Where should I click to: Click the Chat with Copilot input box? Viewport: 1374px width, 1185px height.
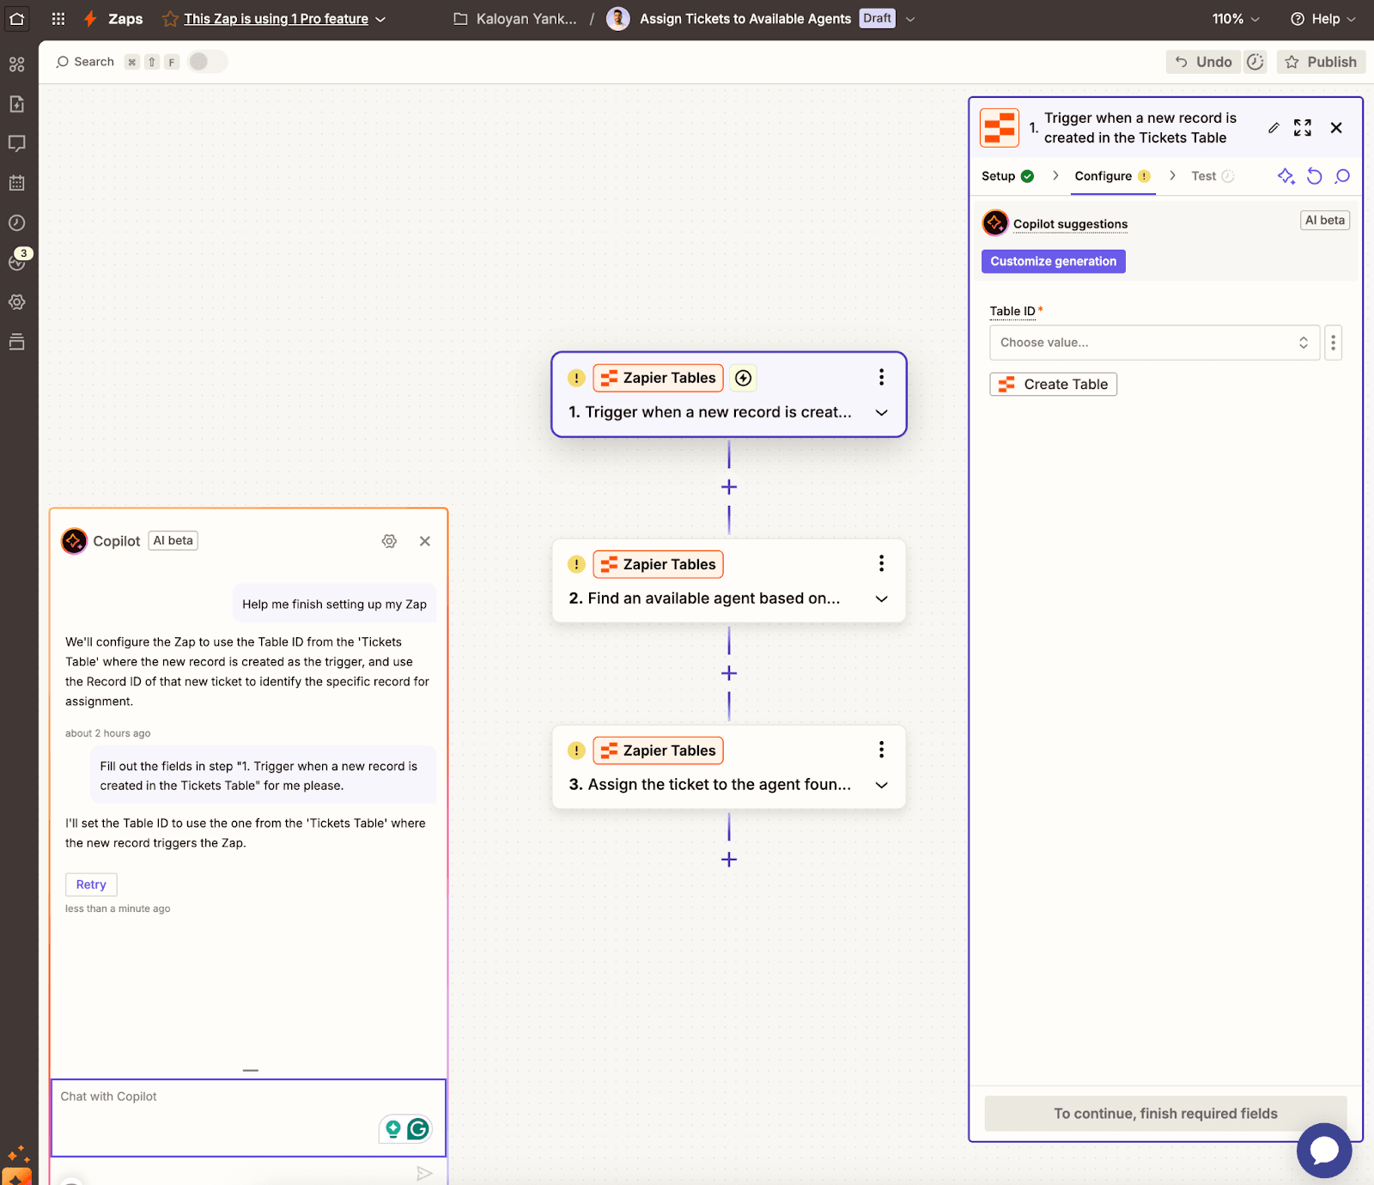click(248, 1118)
